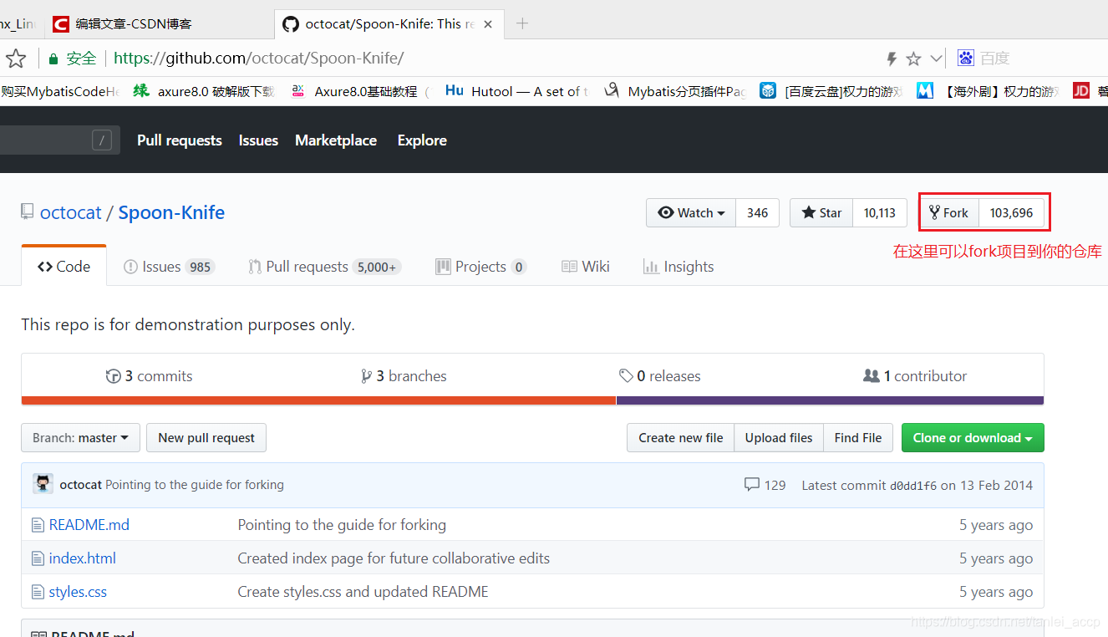The image size is (1108, 637).
Task: Open the styles.css commit message link
Action: pyautogui.click(x=363, y=592)
